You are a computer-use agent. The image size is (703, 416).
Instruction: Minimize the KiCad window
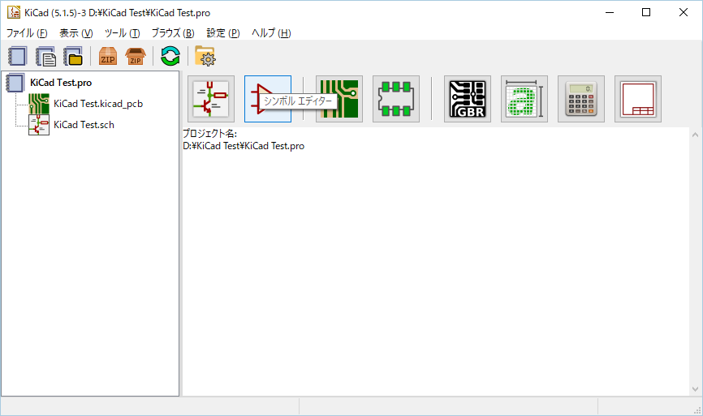[x=610, y=12]
